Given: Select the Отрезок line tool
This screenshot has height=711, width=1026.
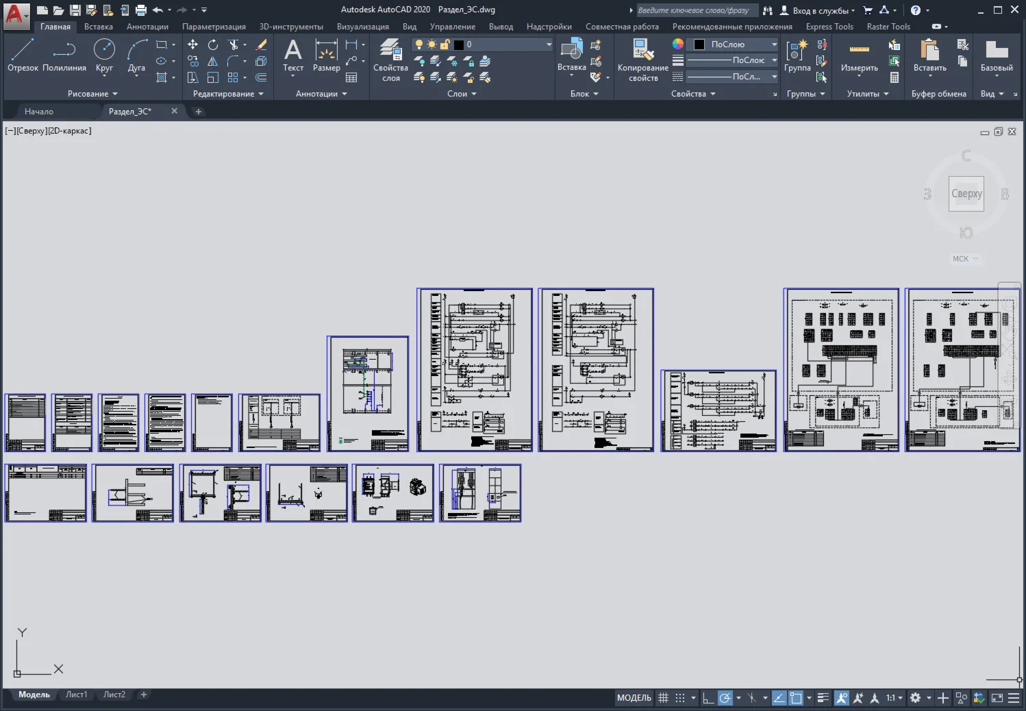Looking at the screenshot, I should (23, 55).
